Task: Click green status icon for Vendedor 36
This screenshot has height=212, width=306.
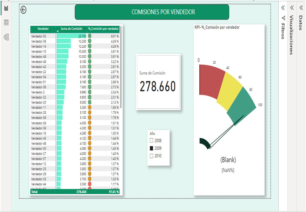Action: click(90, 41)
